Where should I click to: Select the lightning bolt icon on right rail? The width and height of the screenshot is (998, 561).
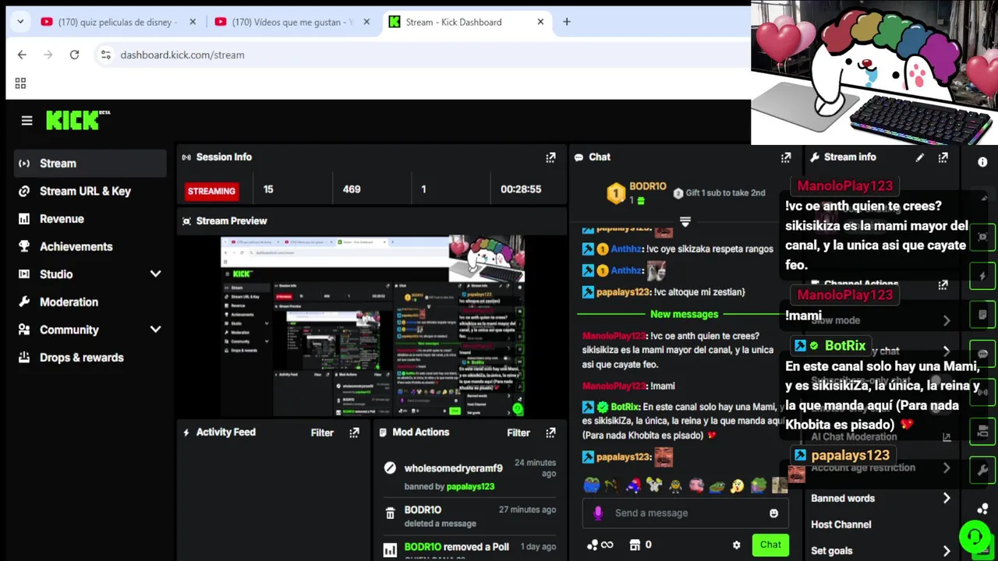tap(982, 276)
